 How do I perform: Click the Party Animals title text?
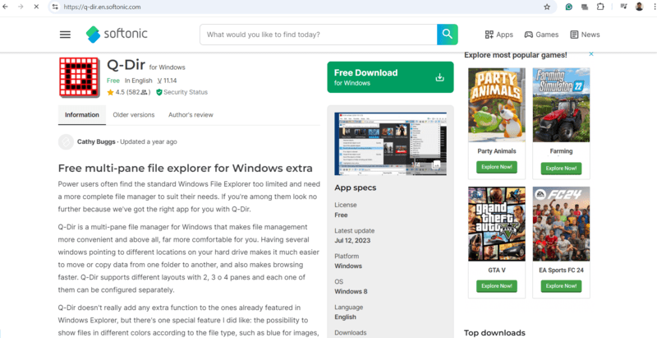497,151
